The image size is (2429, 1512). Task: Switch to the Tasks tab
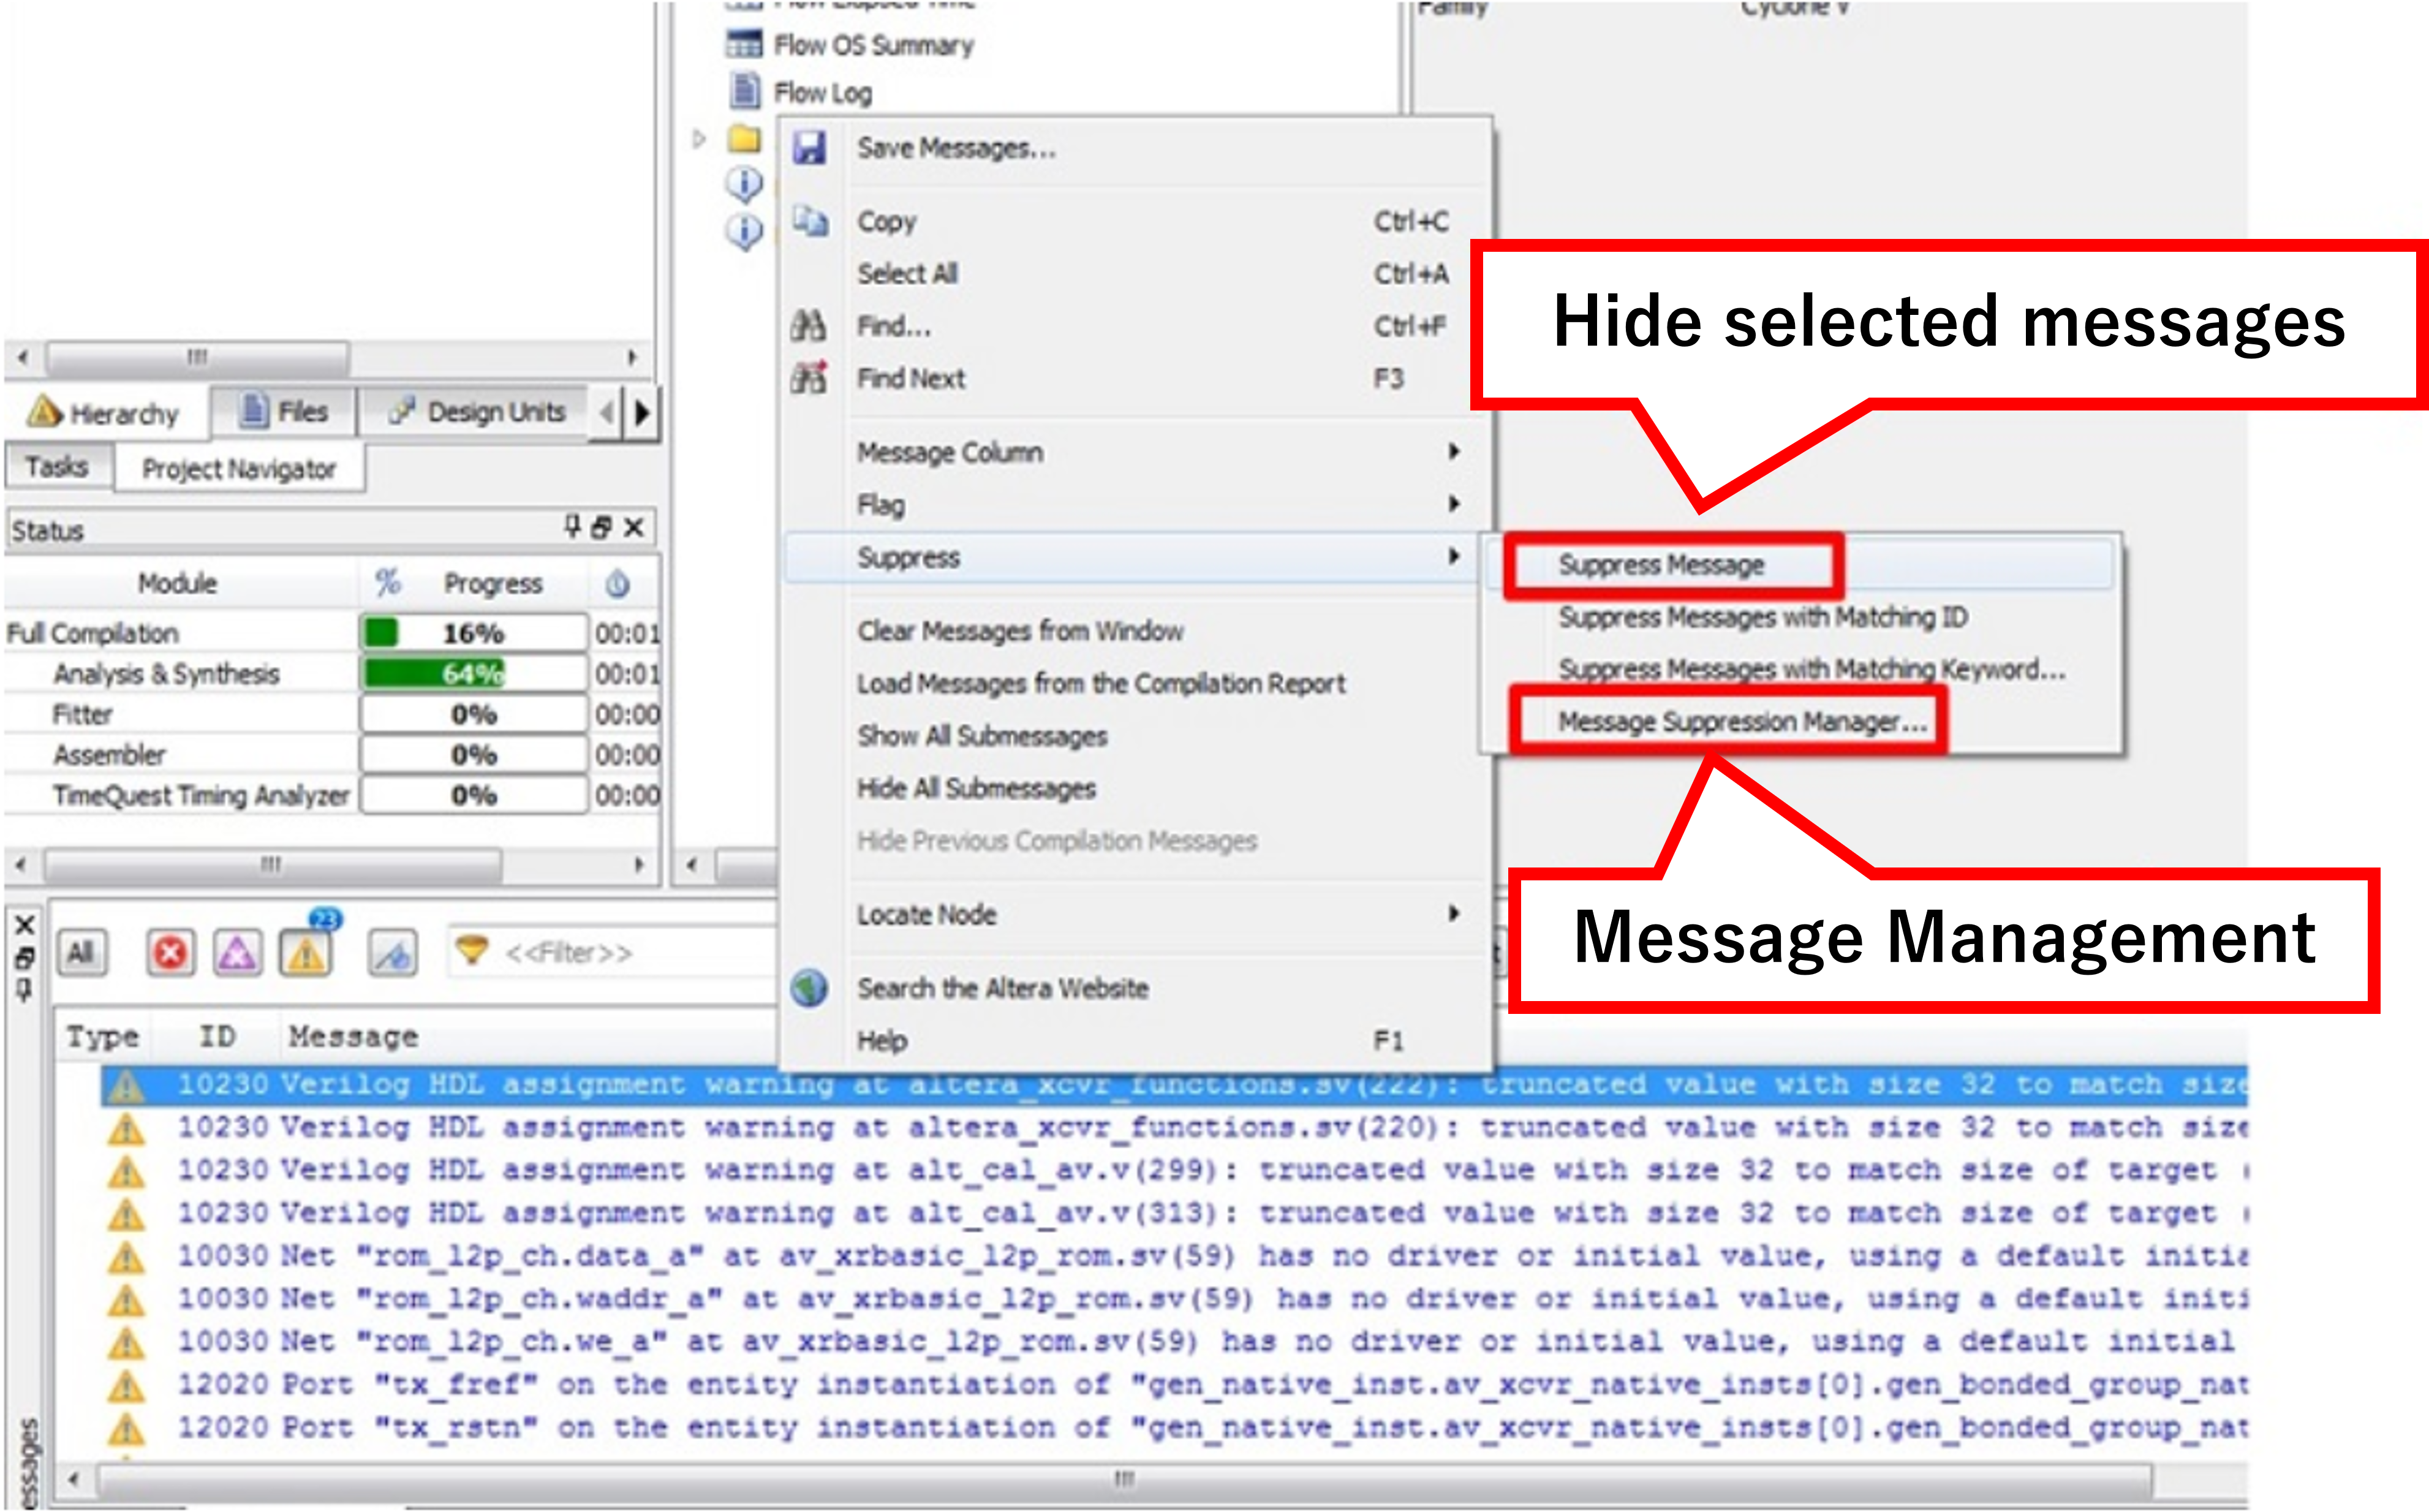57,467
